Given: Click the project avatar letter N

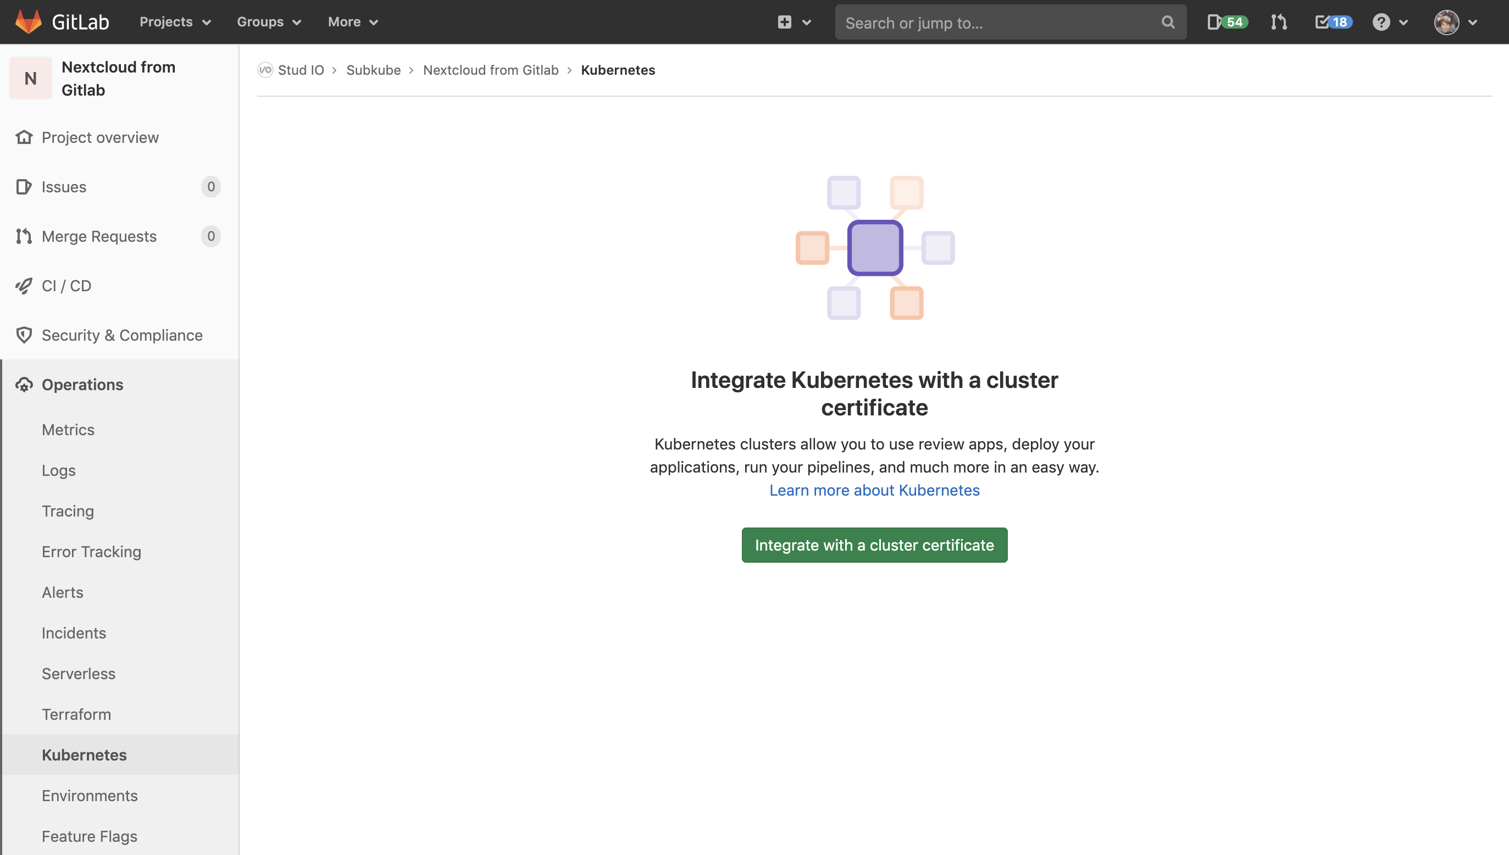Looking at the screenshot, I should point(31,78).
